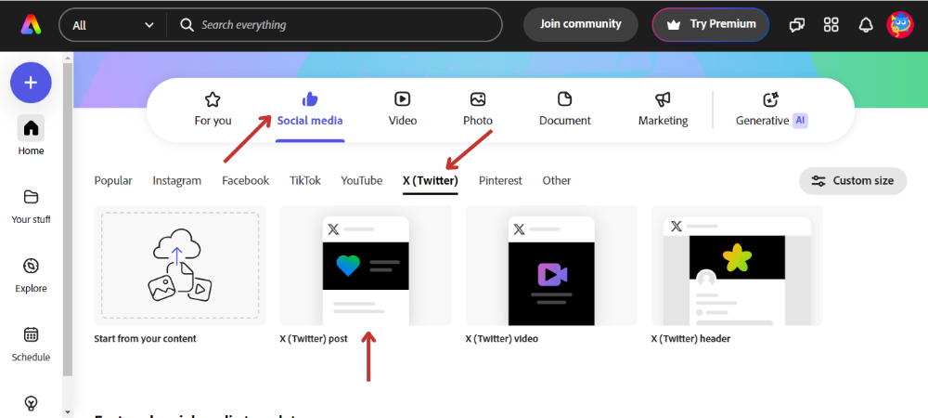
Task: Click the sidebar scrollbar up arrow
Action: pyautogui.click(x=68, y=58)
